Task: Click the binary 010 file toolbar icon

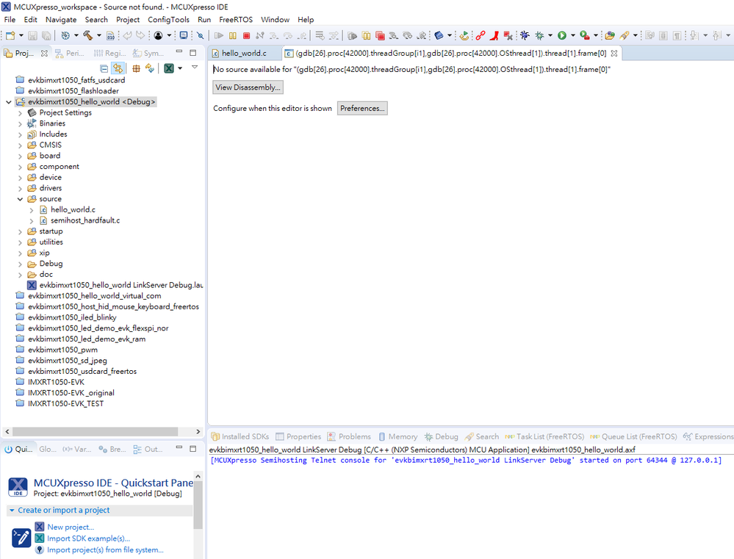Action: tap(110, 35)
